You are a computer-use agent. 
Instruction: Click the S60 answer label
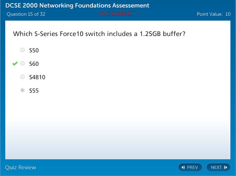(x=34, y=64)
